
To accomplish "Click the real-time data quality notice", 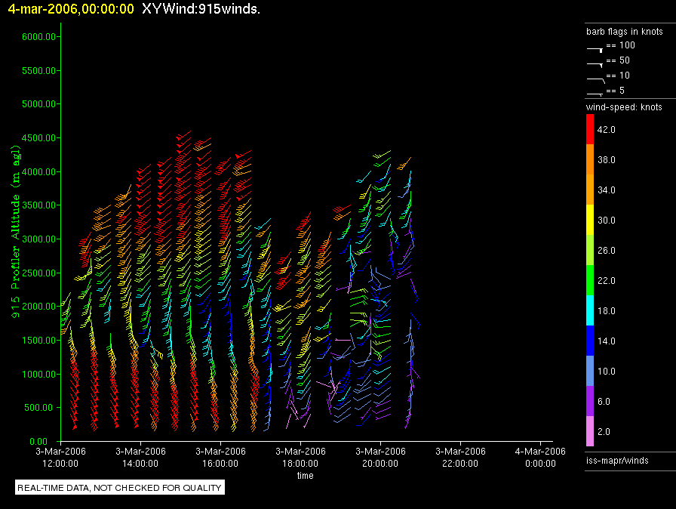I will point(120,488).
